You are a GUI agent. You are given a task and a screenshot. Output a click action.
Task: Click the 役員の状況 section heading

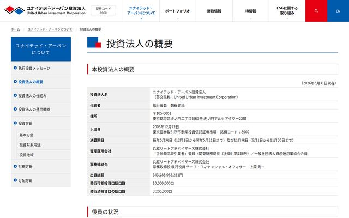[x=105, y=212]
